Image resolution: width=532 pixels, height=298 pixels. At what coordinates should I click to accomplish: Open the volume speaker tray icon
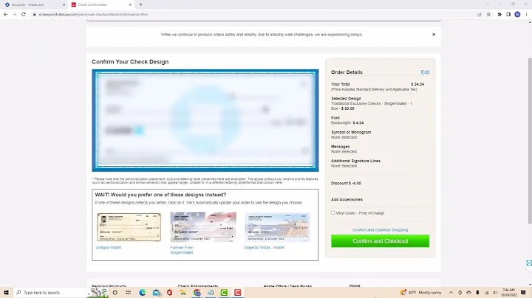pos(495,292)
